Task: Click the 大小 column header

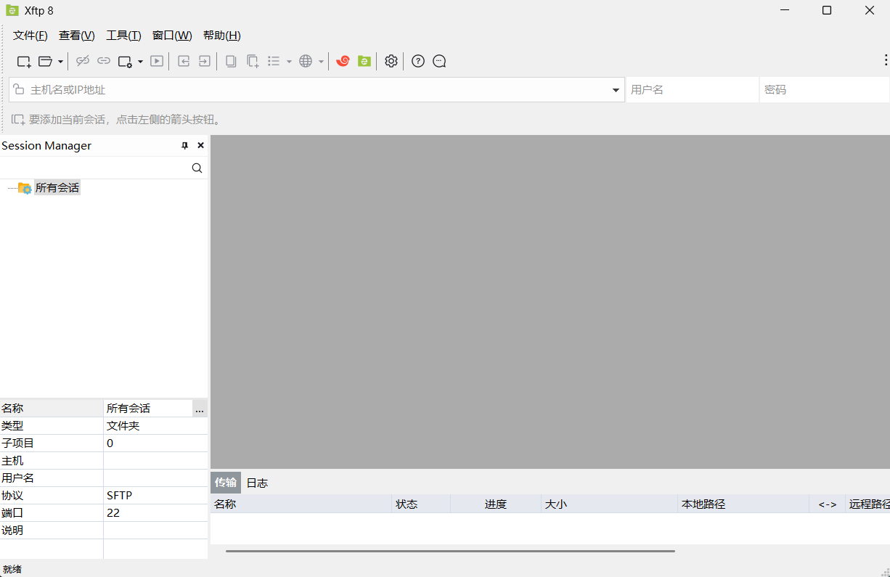Action: click(609, 504)
